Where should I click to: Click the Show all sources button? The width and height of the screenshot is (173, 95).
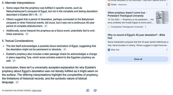pos(138,59)
